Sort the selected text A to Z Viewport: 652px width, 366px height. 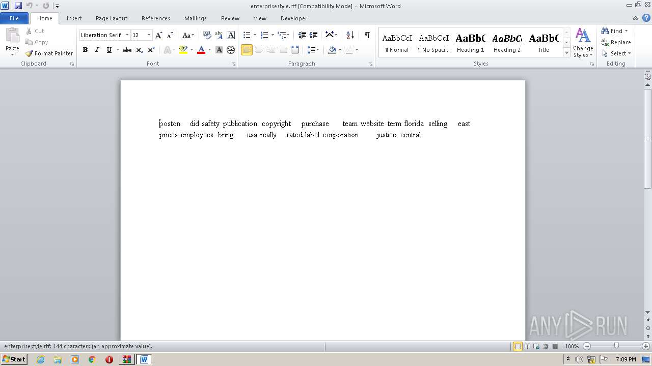click(350, 35)
